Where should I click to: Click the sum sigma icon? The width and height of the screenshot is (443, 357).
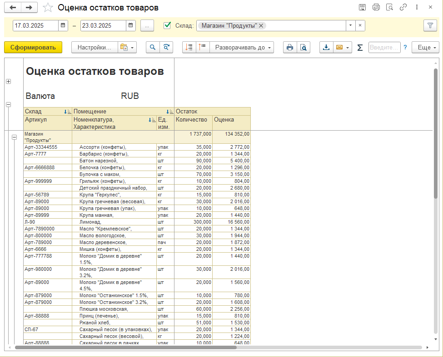coord(360,47)
